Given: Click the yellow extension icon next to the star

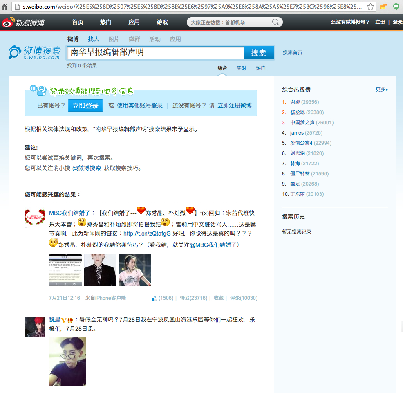Looking at the screenshot, I should [x=383, y=7].
